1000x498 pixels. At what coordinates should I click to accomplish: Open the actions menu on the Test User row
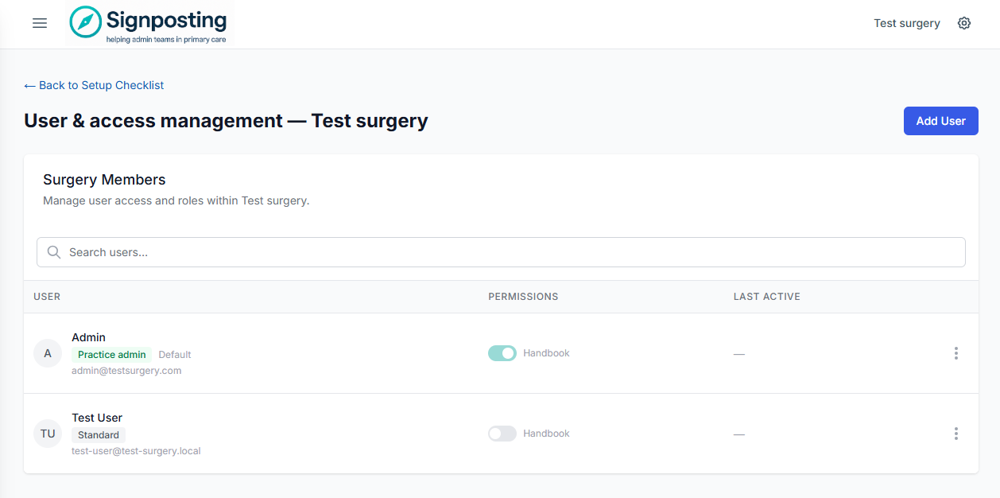pyautogui.click(x=956, y=434)
